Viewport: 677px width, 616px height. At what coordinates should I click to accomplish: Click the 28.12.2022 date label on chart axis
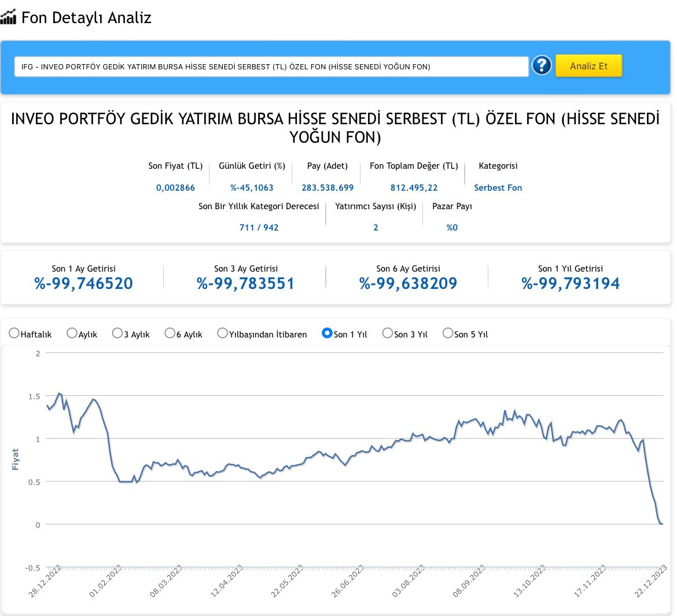point(45,581)
